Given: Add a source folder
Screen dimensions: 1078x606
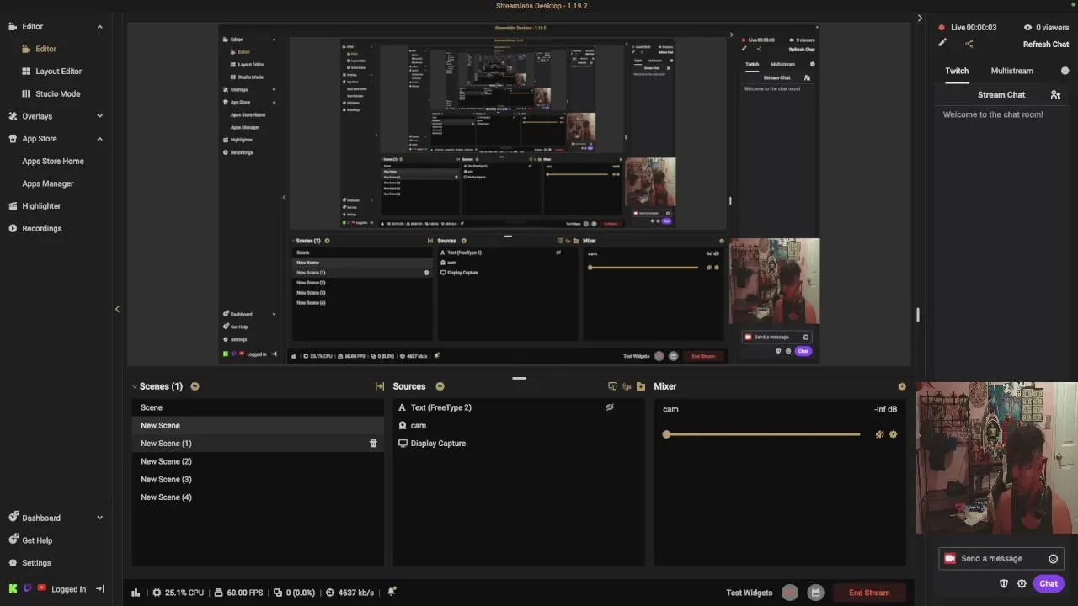Looking at the screenshot, I should pyautogui.click(x=641, y=386).
